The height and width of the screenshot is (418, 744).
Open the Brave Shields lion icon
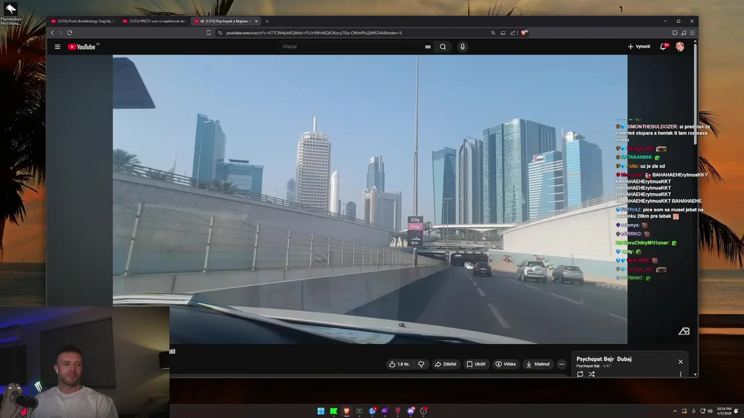coord(524,33)
